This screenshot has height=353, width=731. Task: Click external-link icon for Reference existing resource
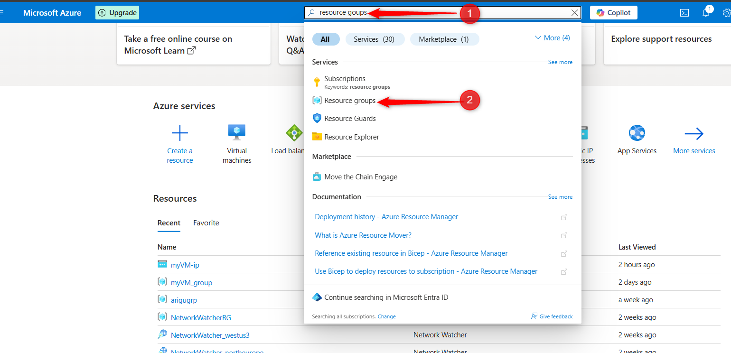(x=564, y=254)
